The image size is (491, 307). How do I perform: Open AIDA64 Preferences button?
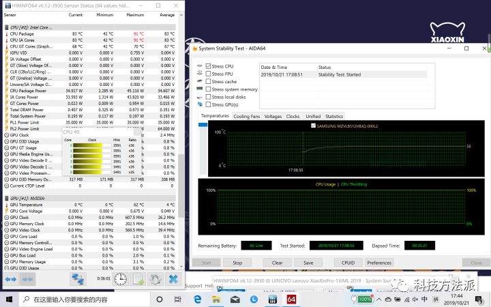[379, 263]
